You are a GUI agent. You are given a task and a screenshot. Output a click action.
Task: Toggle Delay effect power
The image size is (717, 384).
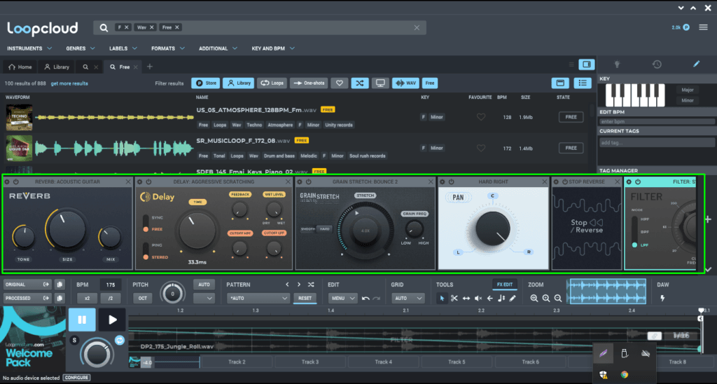148,181
